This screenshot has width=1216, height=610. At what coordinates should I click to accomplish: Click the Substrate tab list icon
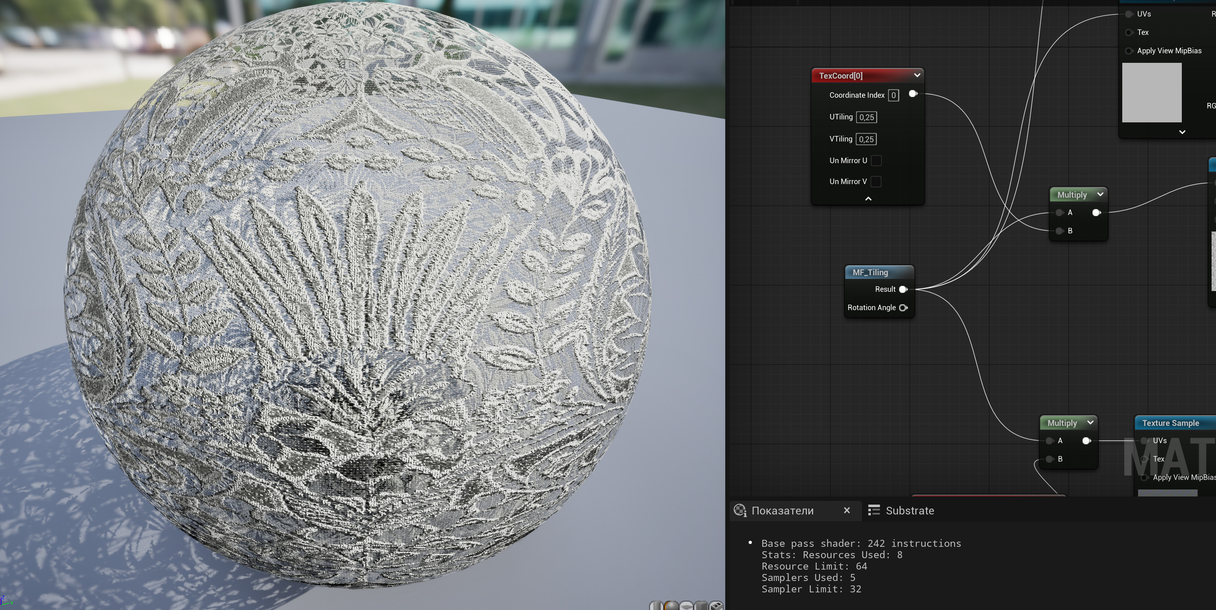[x=874, y=510]
